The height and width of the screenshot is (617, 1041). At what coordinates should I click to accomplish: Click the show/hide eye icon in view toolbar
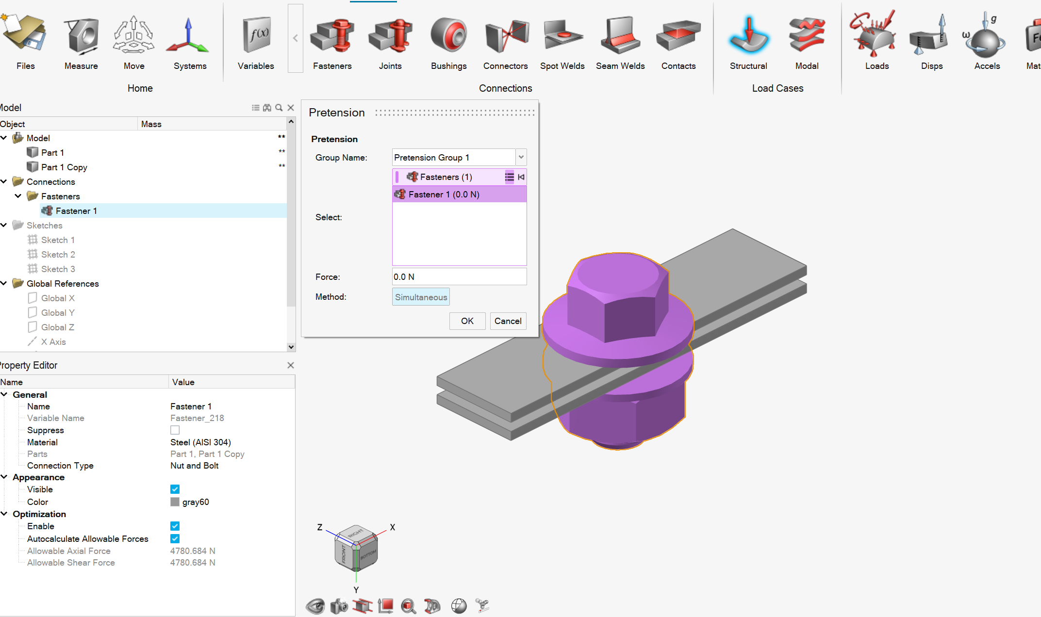(315, 606)
